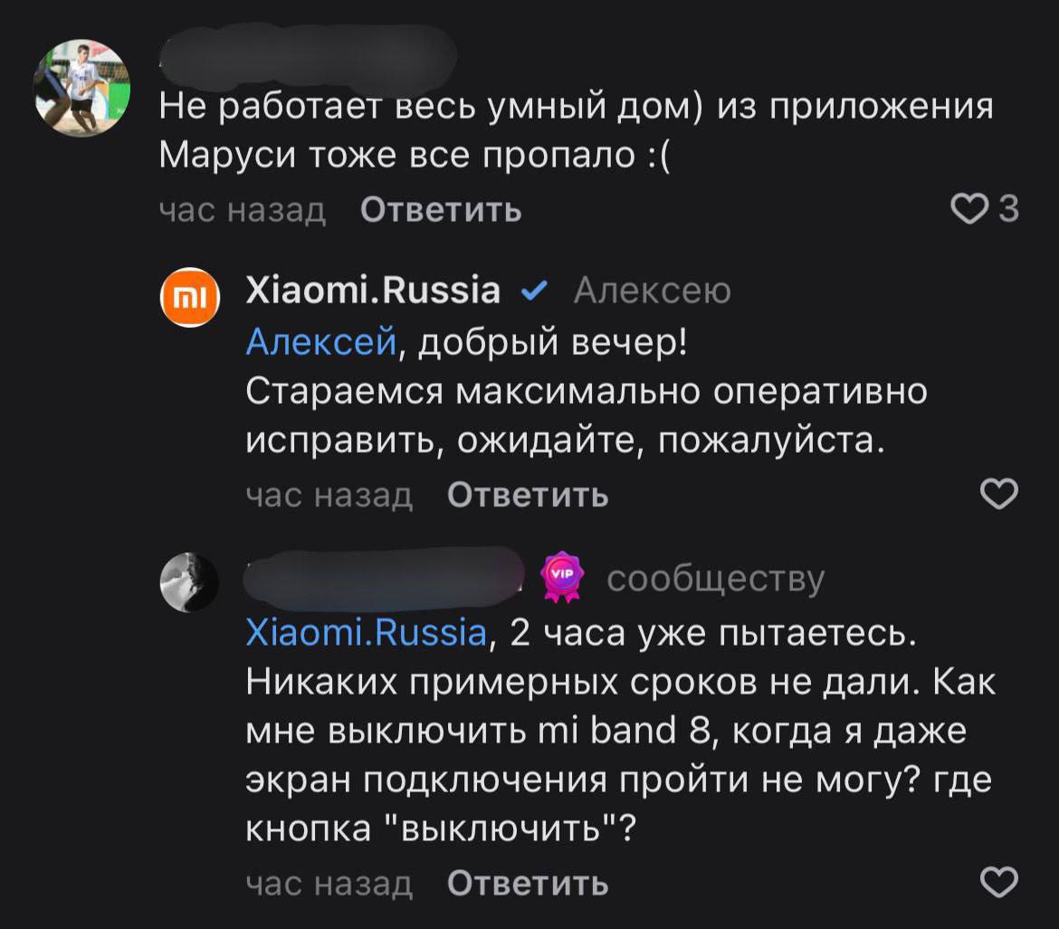Like the Xiaomi.Russia reply to Алексей
This screenshot has width=1059, height=929.
pos(1000,494)
